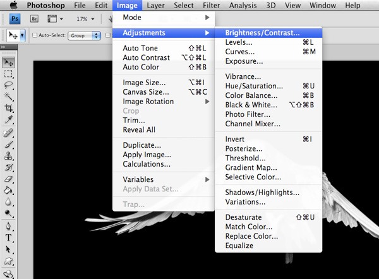Select the Pen tool
Image resolution: width=379 pixels, height=279 pixels.
[x=9, y=227]
